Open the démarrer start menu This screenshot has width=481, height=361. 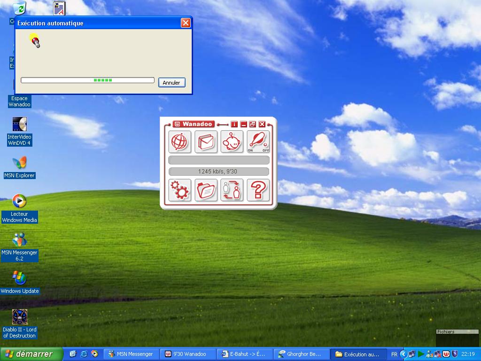[31, 354]
